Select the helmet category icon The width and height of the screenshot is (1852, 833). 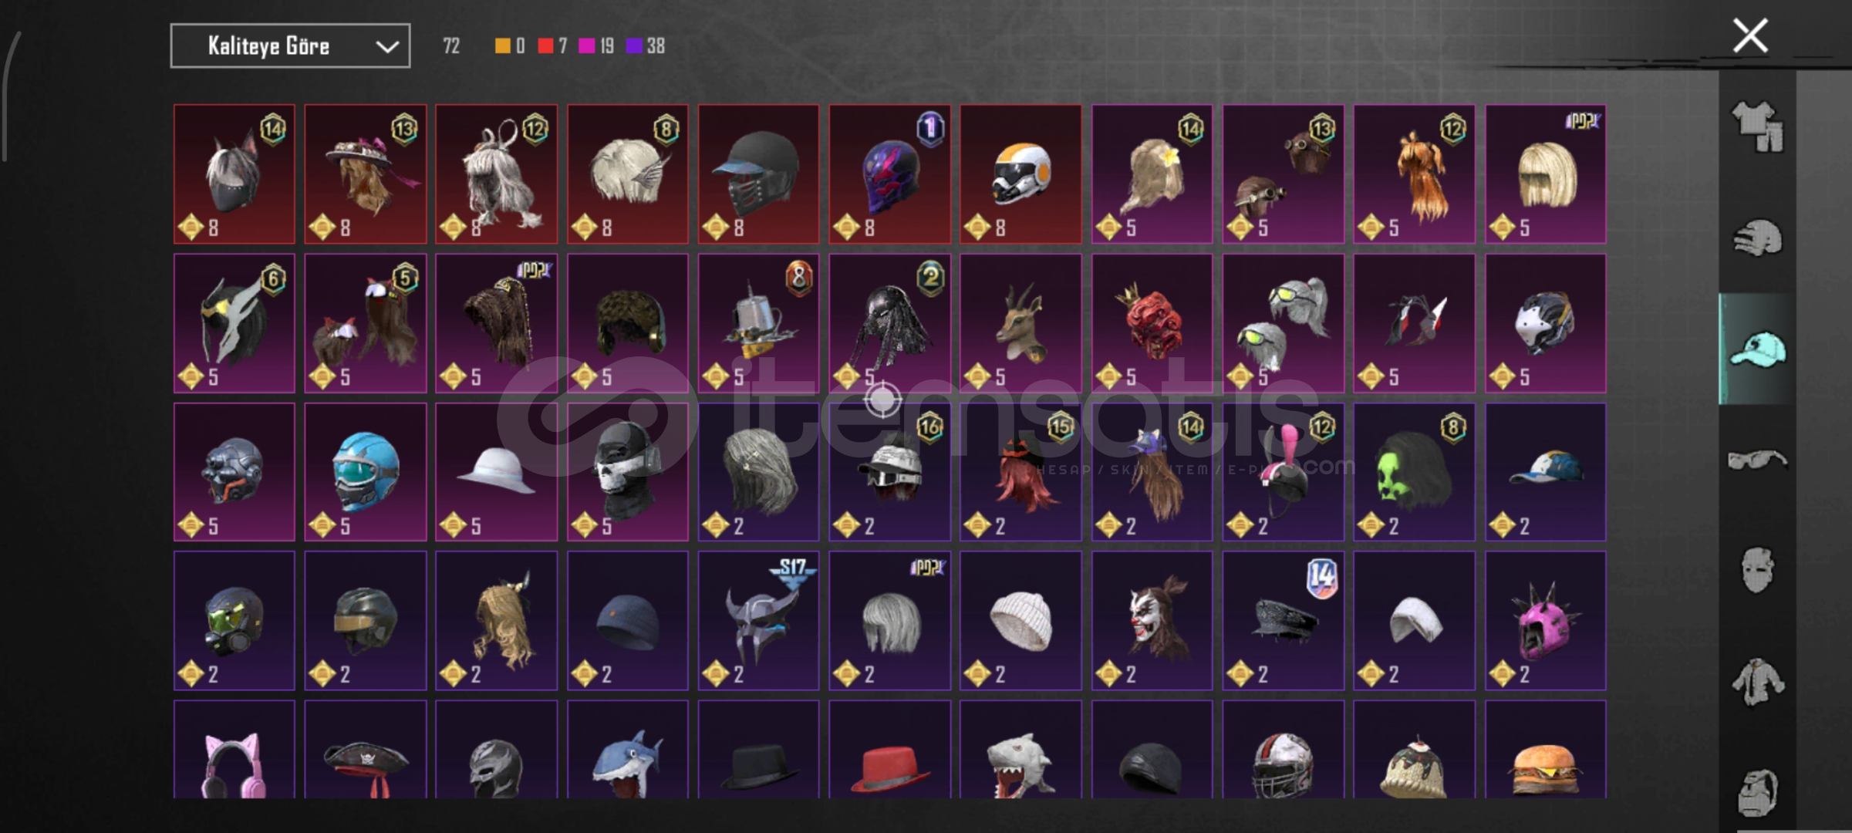point(1757,238)
